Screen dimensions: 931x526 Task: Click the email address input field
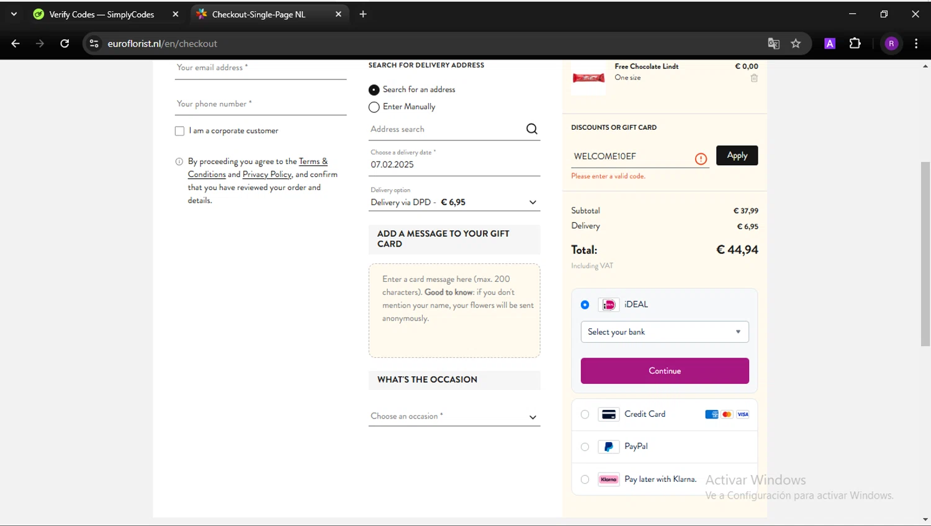(261, 68)
